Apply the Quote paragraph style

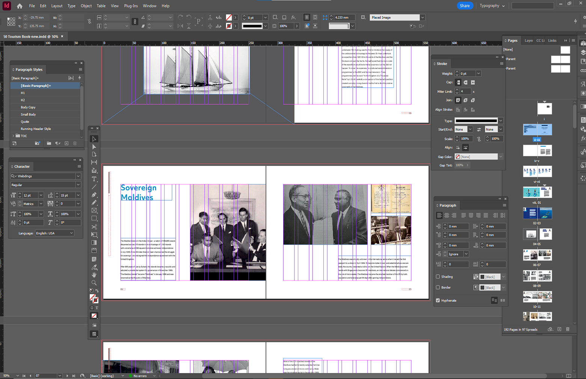(45, 122)
